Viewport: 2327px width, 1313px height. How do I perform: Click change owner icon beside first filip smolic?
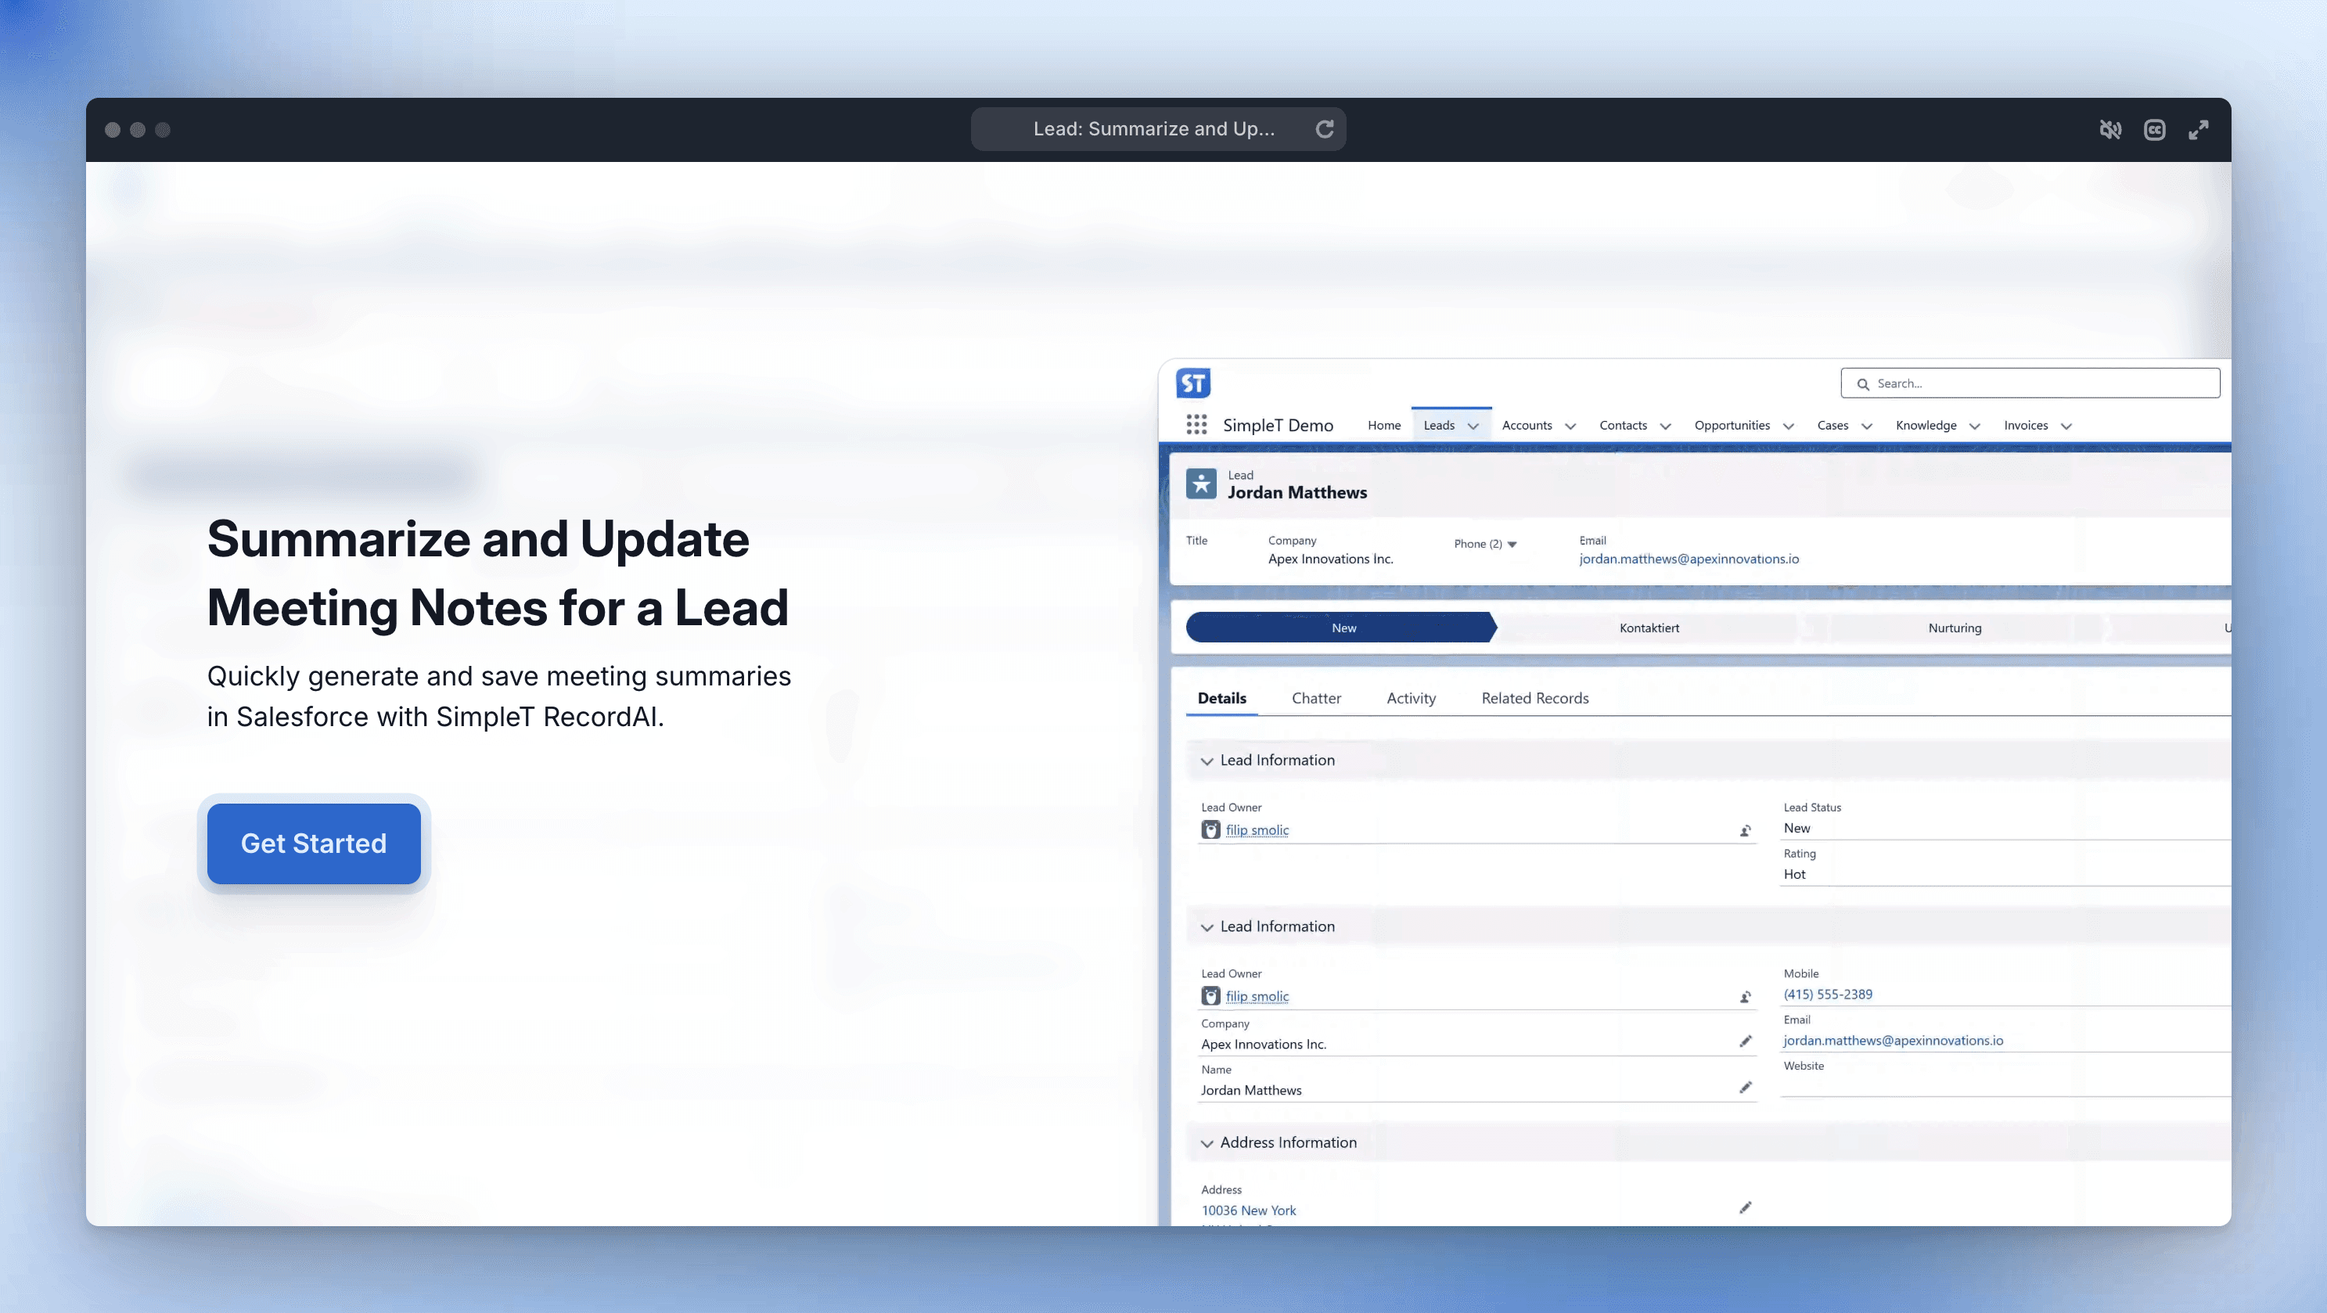(x=1745, y=831)
